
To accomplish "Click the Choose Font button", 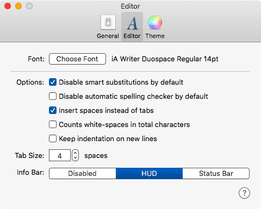I will pyautogui.click(x=77, y=59).
